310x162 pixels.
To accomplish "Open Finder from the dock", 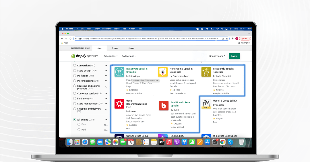I will tap(69, 142).
